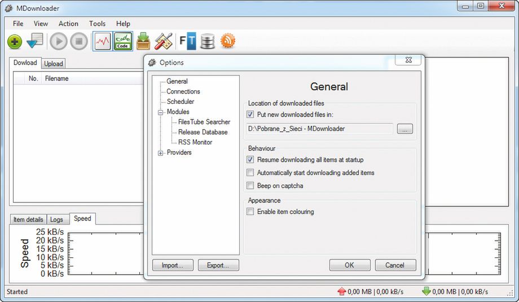The width and height of the screenshot is (519, 302).
Task: Click the download folder path field
Action: [x=320, y=129]
